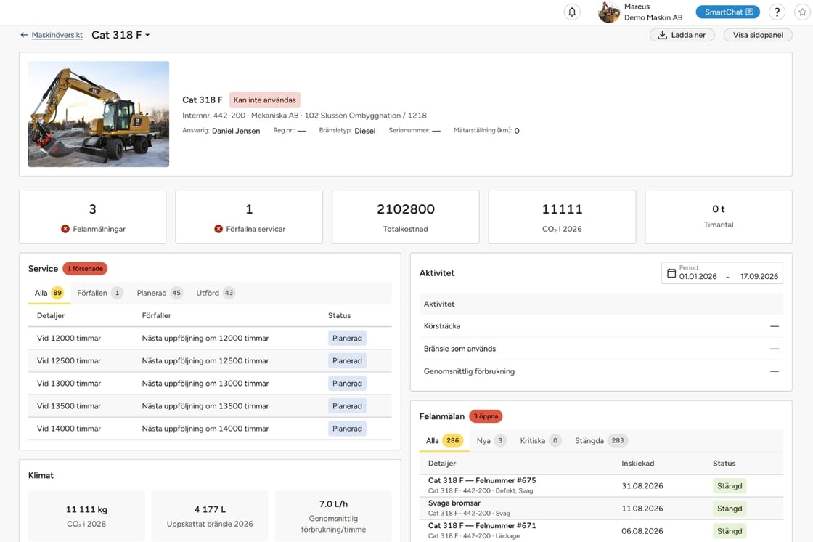Open the help question mark icon
This screenshot has width=813, height=542.
[777, 12]
